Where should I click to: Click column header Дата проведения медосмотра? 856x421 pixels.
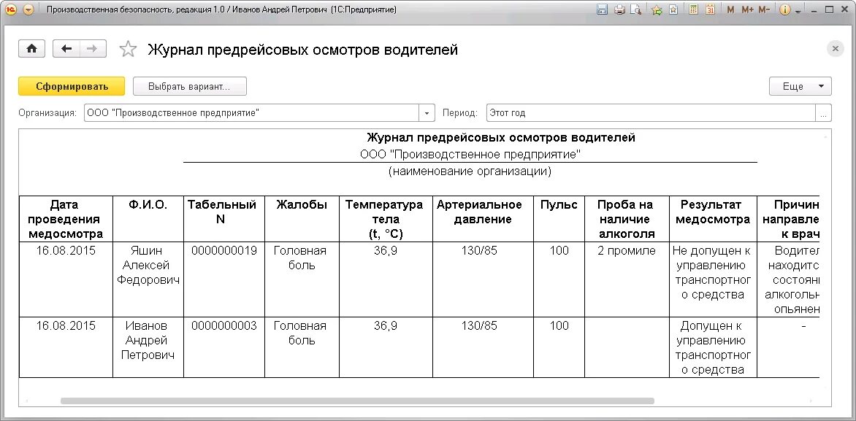66,219
